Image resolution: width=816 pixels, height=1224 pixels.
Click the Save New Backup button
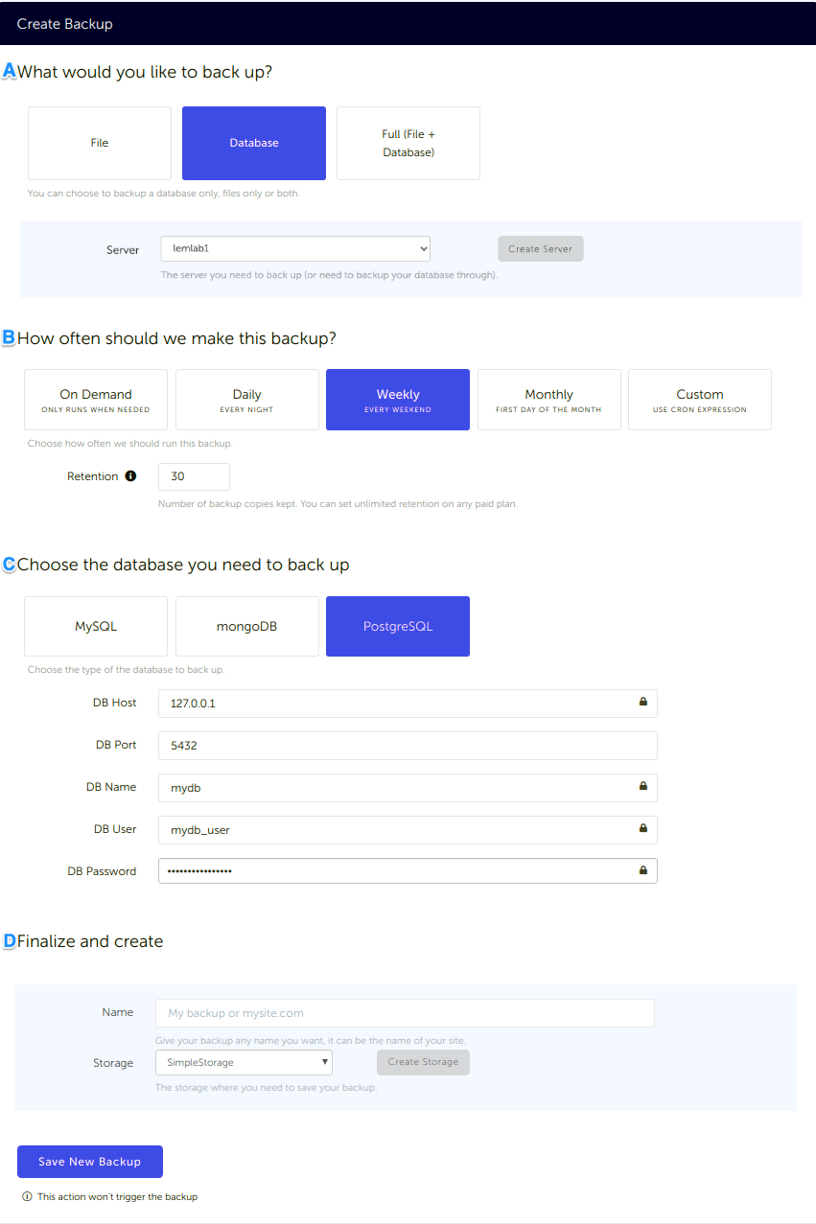89,1161
